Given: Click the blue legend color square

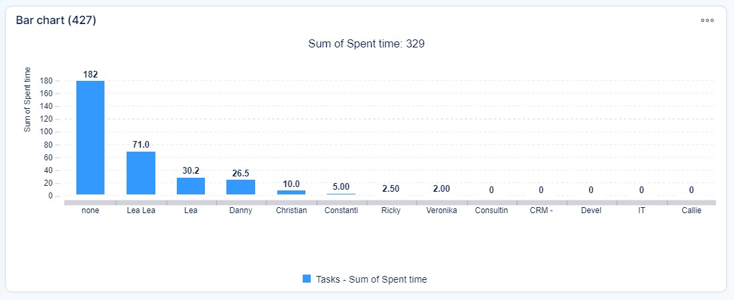Looking at the screenshot, I should [307, 279].
